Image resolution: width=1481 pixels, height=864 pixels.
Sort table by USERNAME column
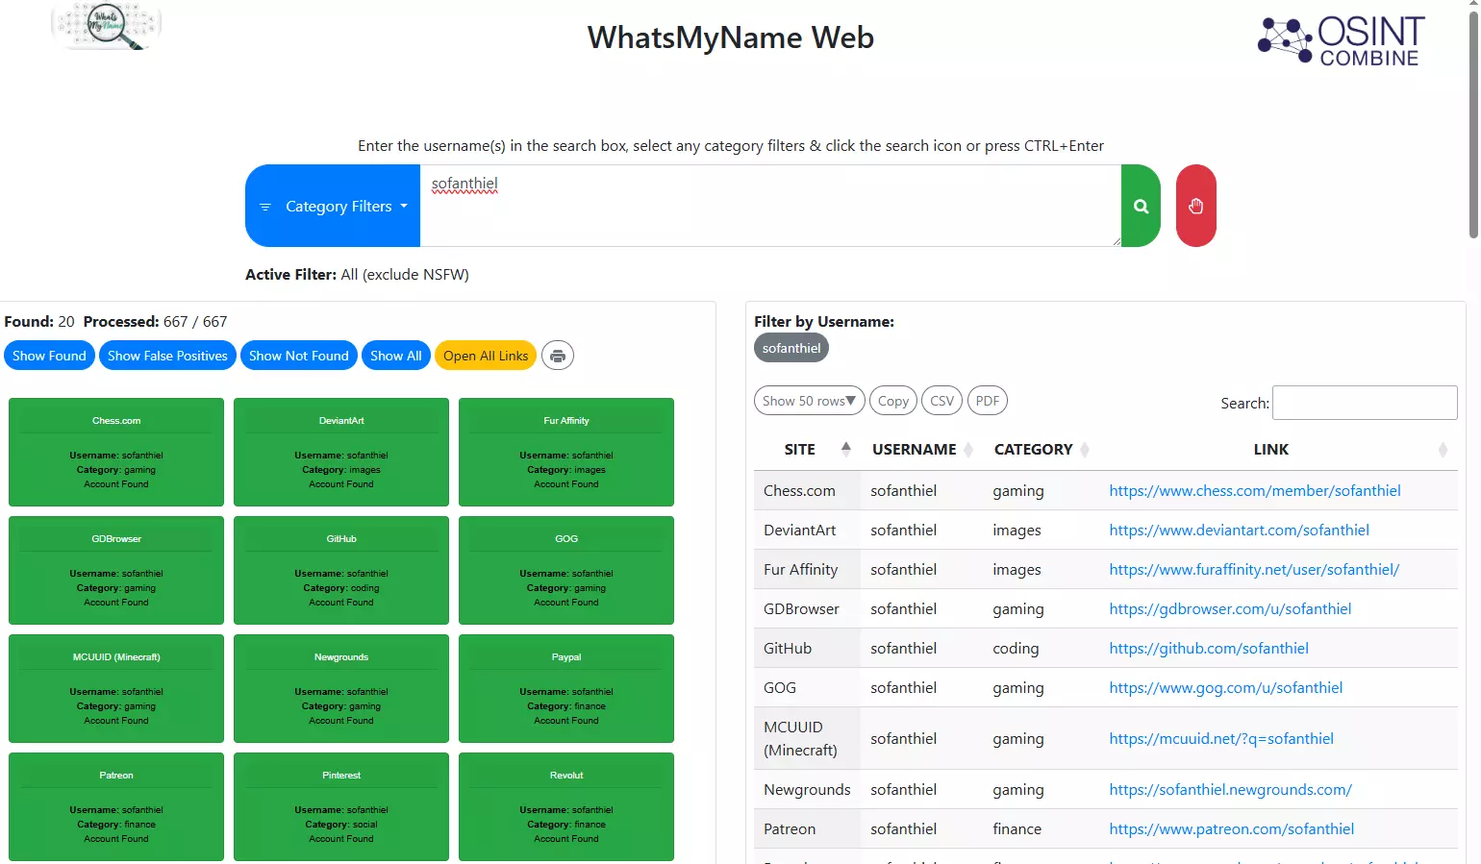point(922,450)
